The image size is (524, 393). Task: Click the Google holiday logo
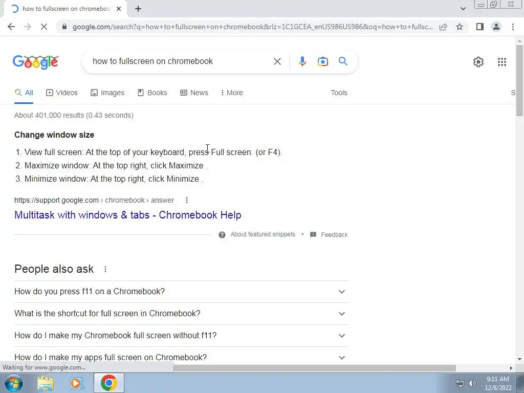(36, 62)
